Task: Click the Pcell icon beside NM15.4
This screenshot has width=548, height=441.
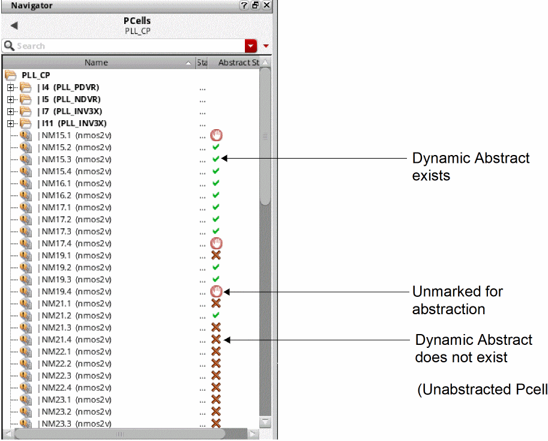Action: pos(26,171)
